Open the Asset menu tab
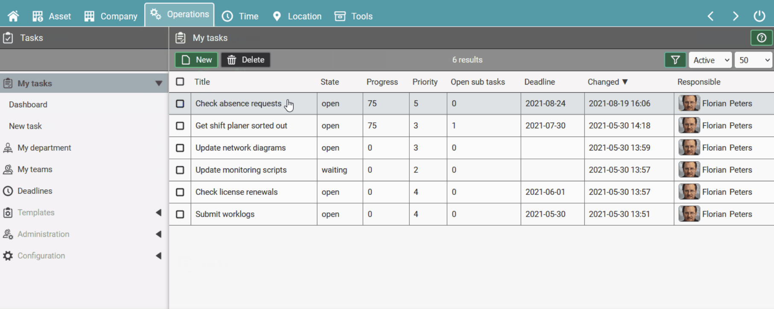Viewport: 774px width, 309px height. 52,16
